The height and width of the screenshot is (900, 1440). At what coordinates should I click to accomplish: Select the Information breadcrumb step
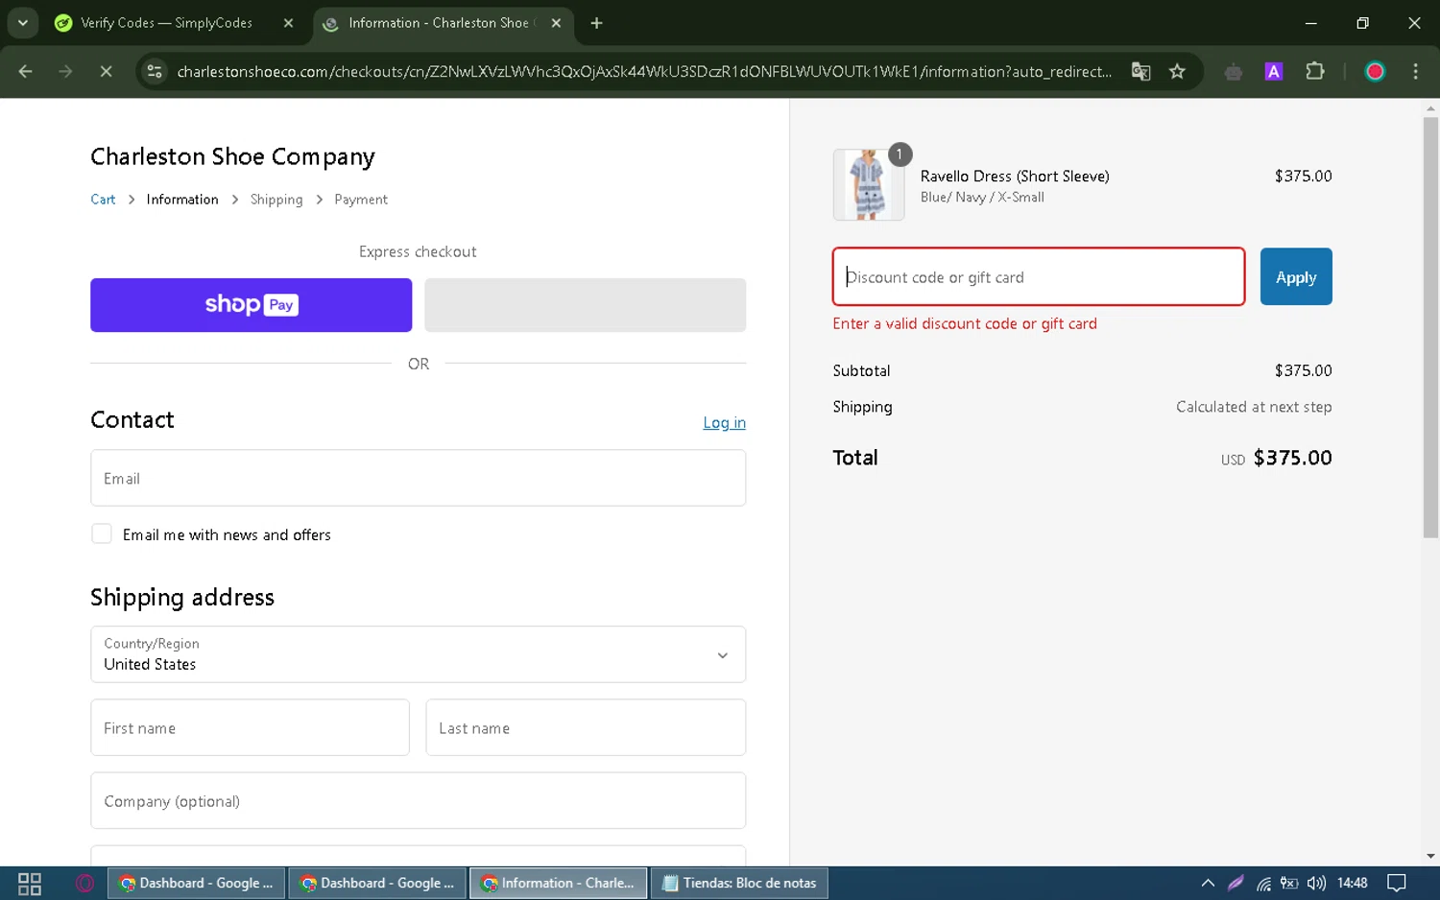point(182,200)
